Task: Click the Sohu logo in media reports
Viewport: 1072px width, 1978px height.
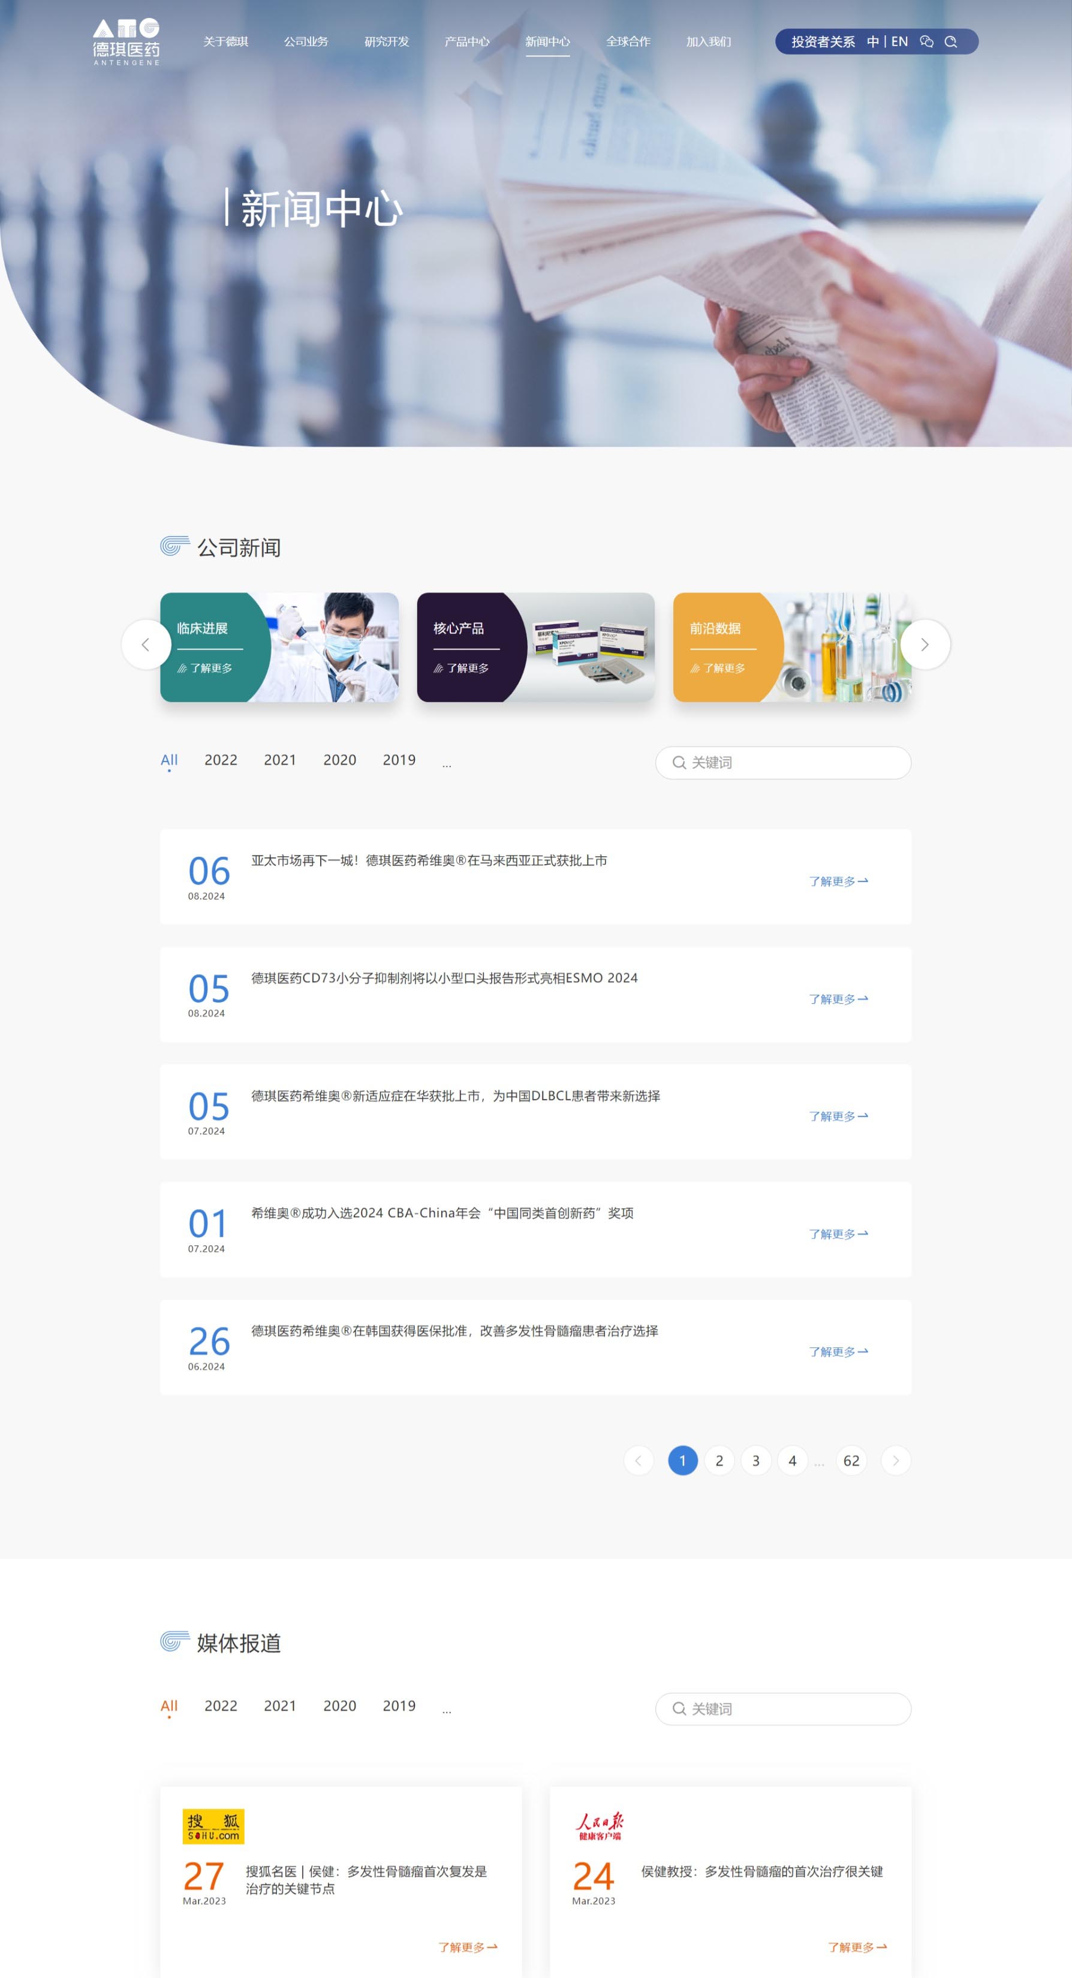Action: pos(213,1826)
